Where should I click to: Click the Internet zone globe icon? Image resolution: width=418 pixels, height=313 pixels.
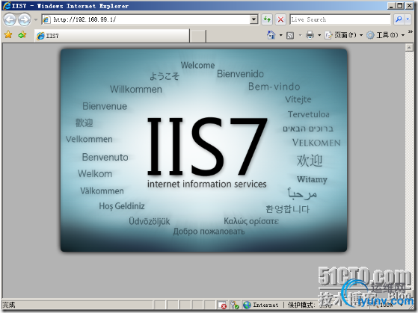[x=247, y=305]
